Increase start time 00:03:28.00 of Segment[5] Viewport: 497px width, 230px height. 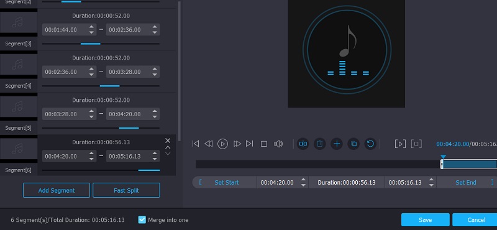click(91, 112)
